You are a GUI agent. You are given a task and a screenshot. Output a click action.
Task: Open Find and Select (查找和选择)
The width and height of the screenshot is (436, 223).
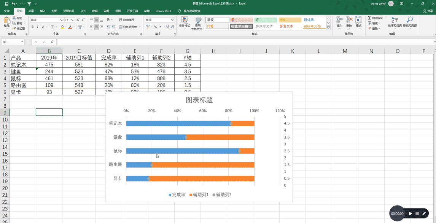pyautogui.click(x=410, y=22)
